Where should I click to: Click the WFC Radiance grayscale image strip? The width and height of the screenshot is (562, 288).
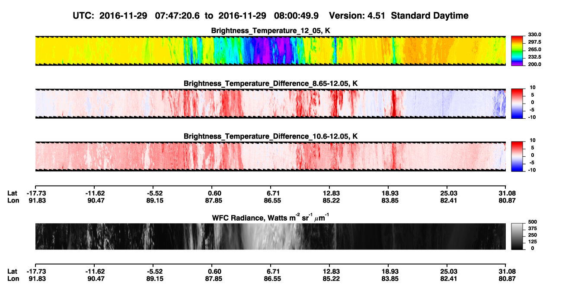click(270, 236)
